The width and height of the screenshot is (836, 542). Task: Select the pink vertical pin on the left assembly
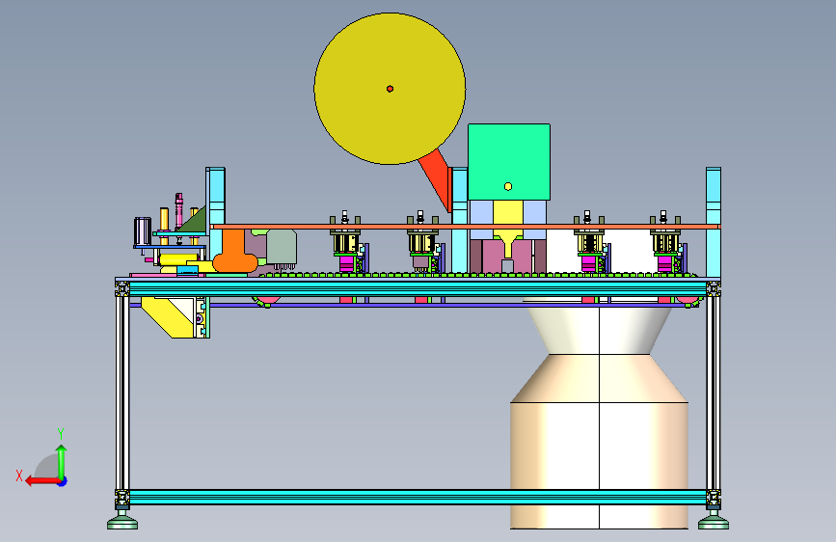179,212
